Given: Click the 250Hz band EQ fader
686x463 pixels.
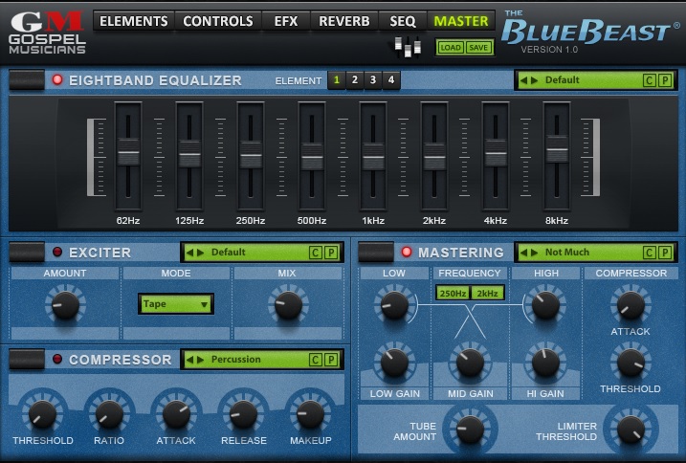Looking at the screenshot, I should click(251, 155).
